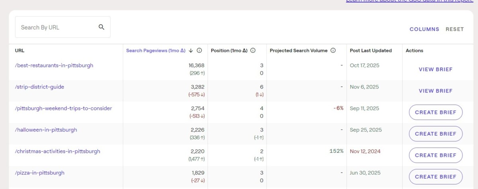Open the /strip-district-guide link
478x189 pixels.
[39, 87]
